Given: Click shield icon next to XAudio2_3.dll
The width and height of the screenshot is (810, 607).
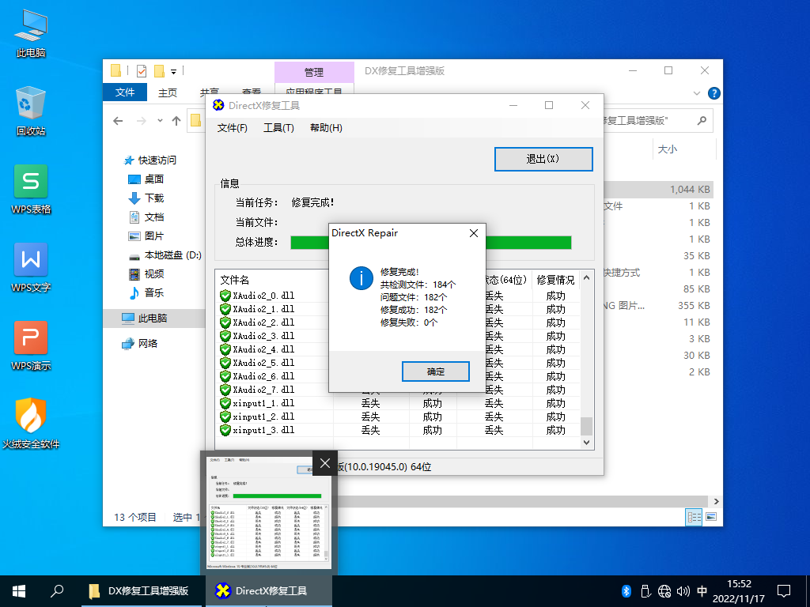Looking at the screenshot, I should [x=225, y=336].
